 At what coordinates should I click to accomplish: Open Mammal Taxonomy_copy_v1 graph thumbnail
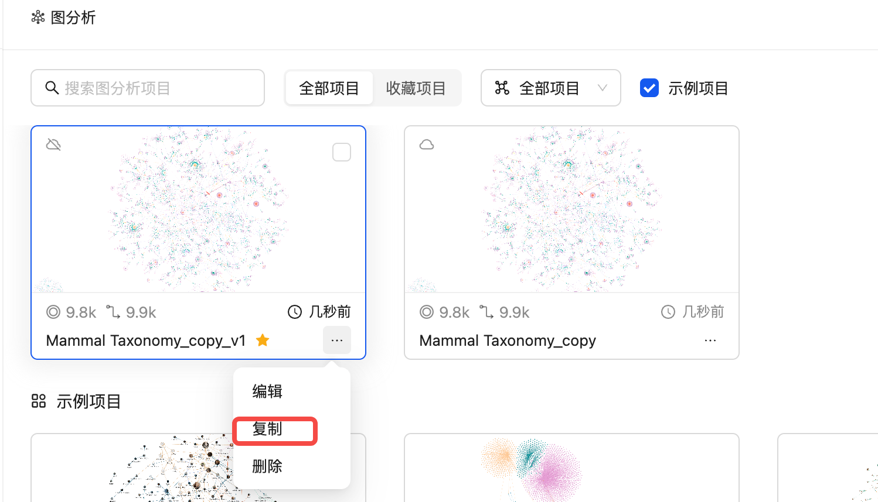coord(198,209)
